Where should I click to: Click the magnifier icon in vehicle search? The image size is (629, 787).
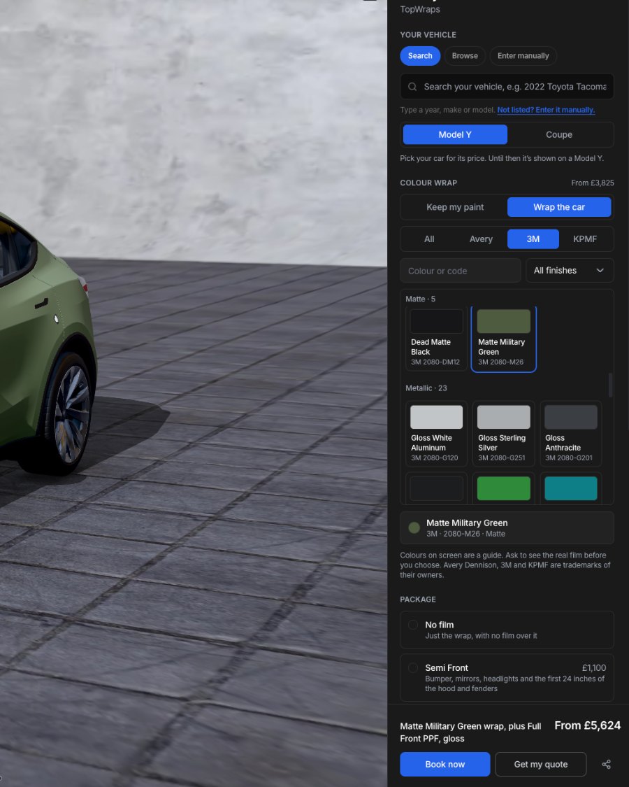click(412, 86)
